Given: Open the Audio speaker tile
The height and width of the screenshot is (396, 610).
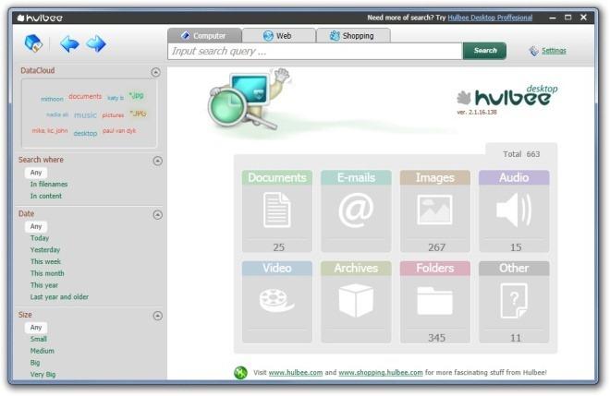Looking at the screenshot, I should pyautogui.click(x=514, y=211).
